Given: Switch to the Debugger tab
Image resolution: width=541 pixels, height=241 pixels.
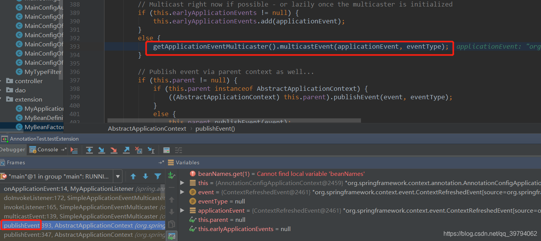Looking at the screenshot, I should 13,150.
